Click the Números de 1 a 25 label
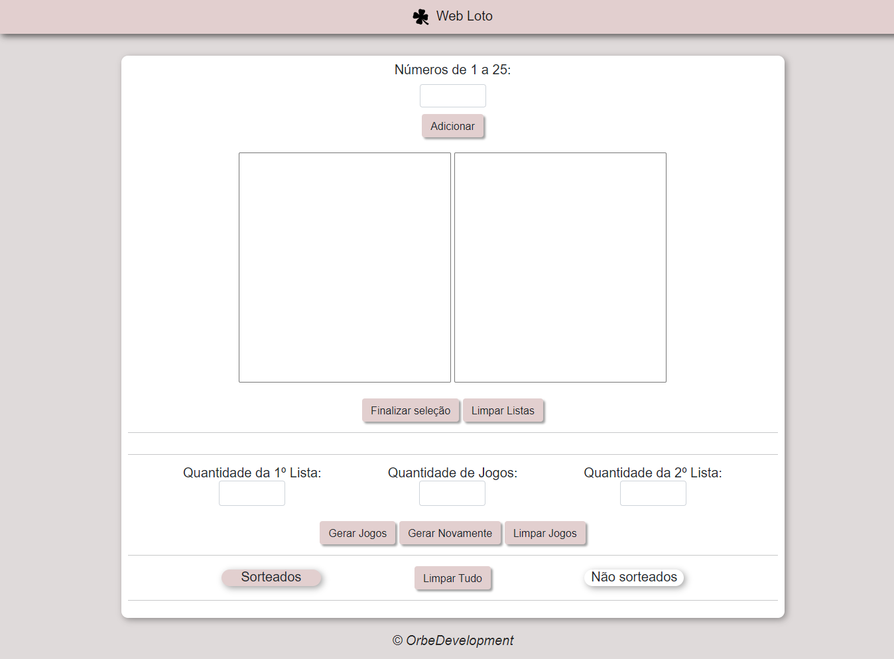Image resolution: width=894 pixels, height=659 pixels. point(453,70)
